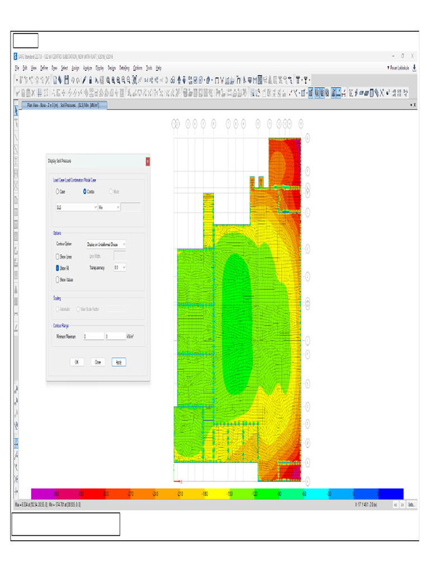
Task: Click the 3-d view toolbar button
Action: pyautogui.click(x=146, y=80)
